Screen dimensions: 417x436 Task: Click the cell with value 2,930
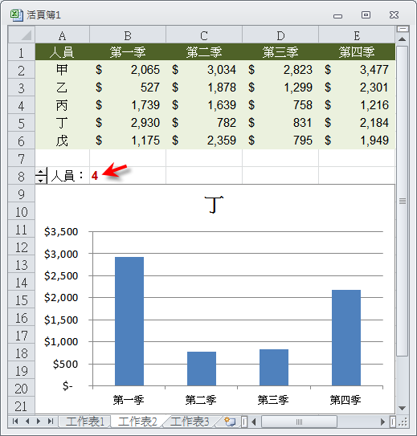[x=128, y=123]
